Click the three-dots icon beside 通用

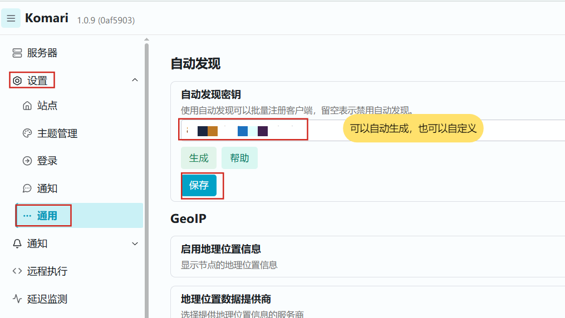pyautogui.click(x=27, y=216)
